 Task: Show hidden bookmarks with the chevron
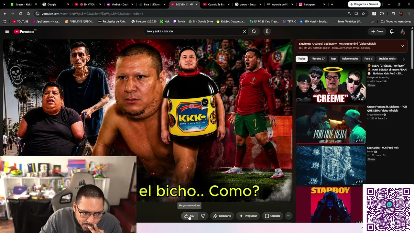372,22
